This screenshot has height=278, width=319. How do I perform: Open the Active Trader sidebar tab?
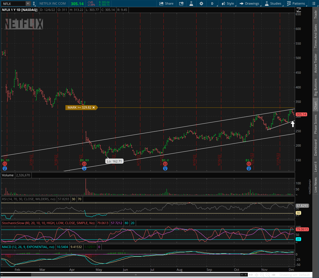tap(316, 63)
